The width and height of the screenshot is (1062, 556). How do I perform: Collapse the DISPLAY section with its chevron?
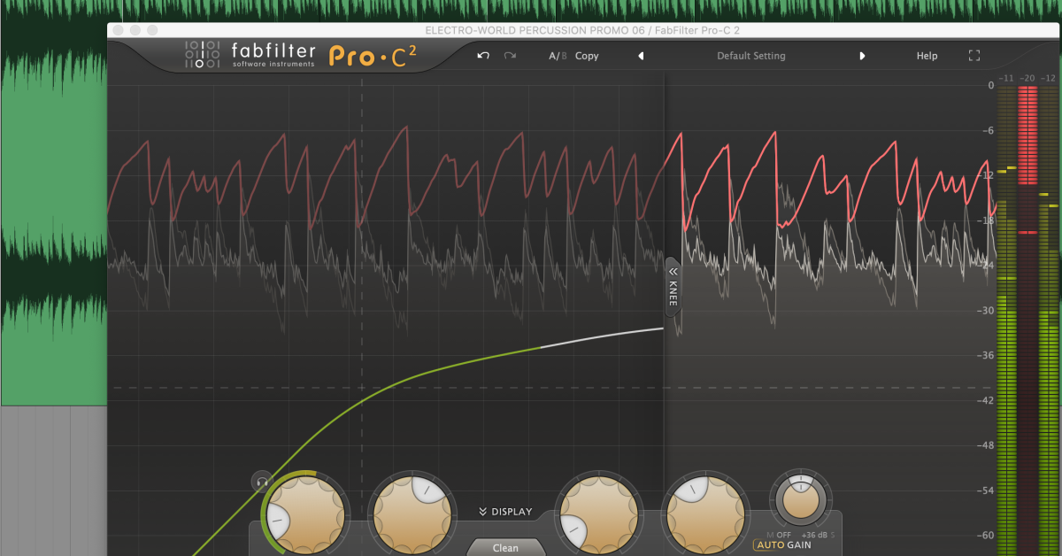tap(483, 511)
